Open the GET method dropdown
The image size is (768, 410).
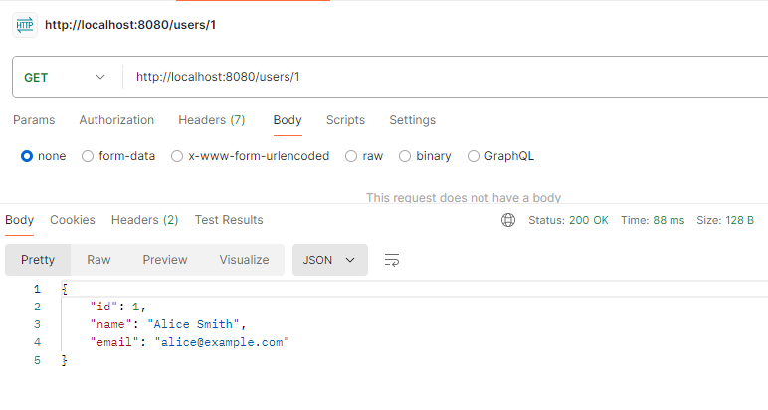tap(65, 77)
